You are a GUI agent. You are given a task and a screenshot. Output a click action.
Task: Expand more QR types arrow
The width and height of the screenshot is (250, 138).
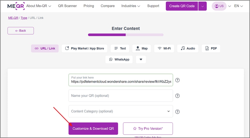pos(141,59)
